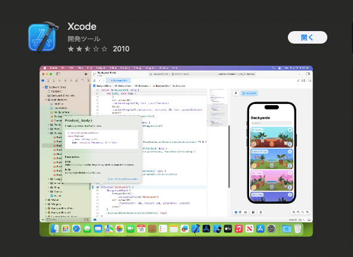Click the editor vertical scrollbar
353x257 pixels.
229,157
